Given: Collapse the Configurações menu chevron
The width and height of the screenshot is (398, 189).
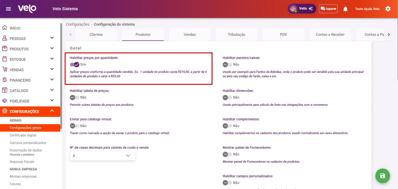Looking at the screenshot, I should click(x=52, y=111).
